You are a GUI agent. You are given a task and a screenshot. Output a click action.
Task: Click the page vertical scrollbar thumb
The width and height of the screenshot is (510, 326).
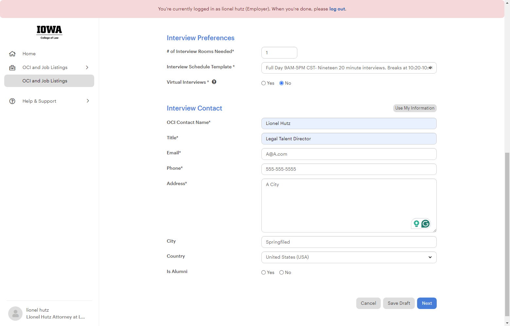507,234
